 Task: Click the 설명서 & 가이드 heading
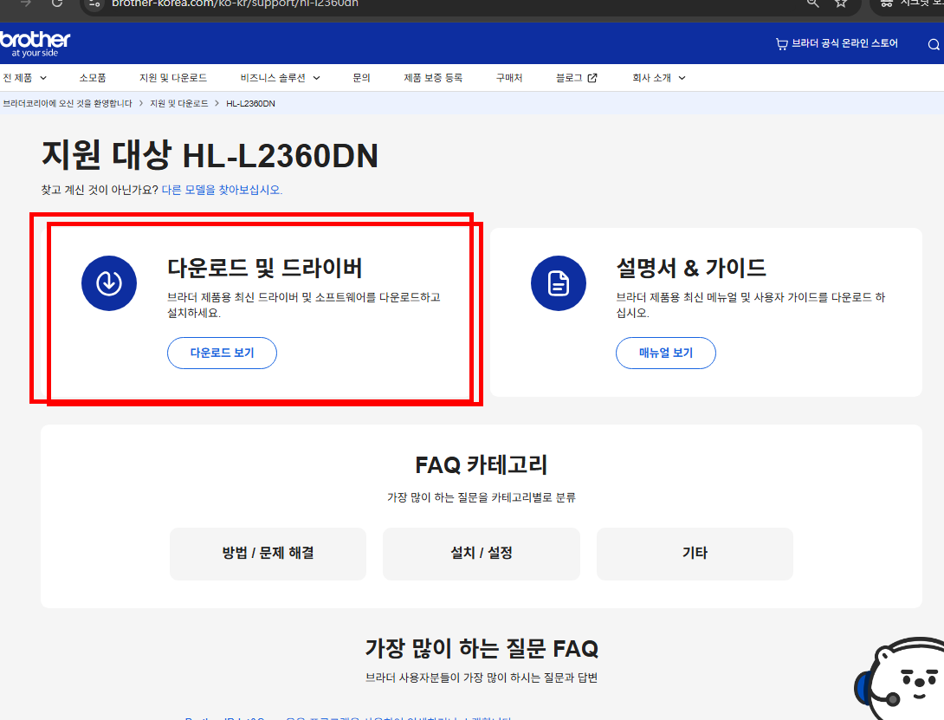(690, 268)
